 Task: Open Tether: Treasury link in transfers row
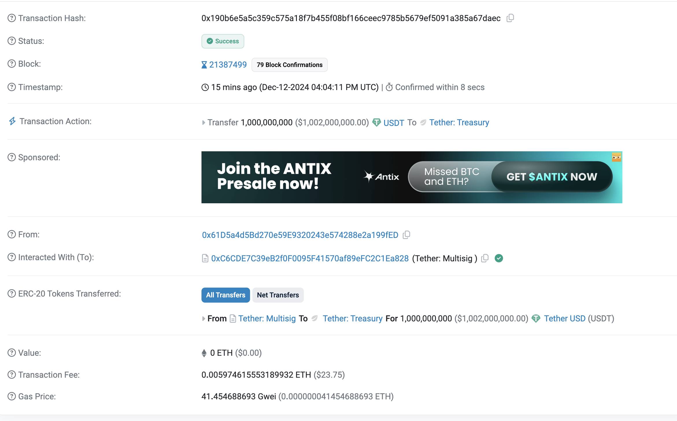[x=353, y=318]
